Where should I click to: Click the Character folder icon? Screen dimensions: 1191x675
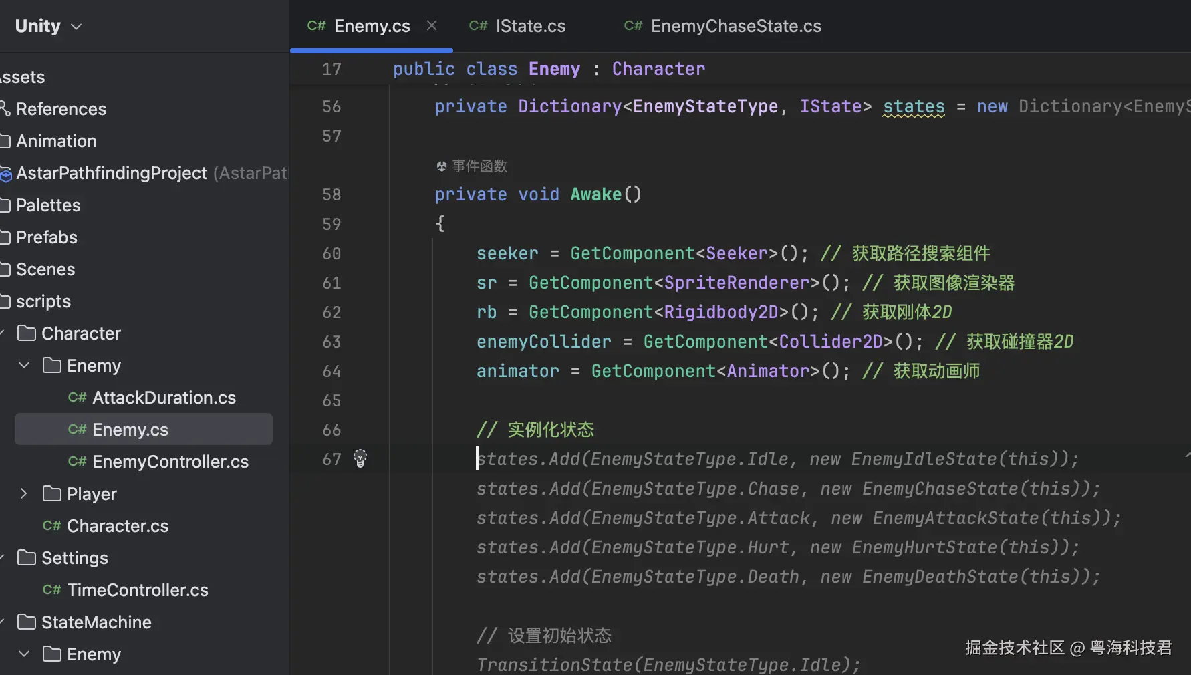[27, 333]
